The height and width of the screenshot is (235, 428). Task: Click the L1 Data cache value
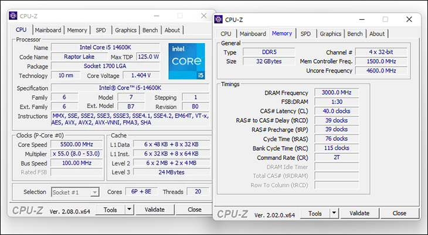[x=171, y=144]
